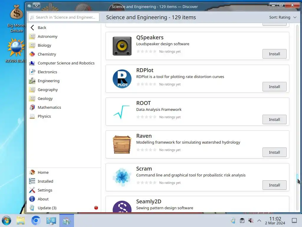Install QSpeakers

click(274, 54)
